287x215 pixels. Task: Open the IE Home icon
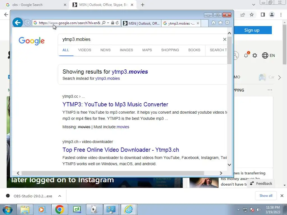pos(213,23)
